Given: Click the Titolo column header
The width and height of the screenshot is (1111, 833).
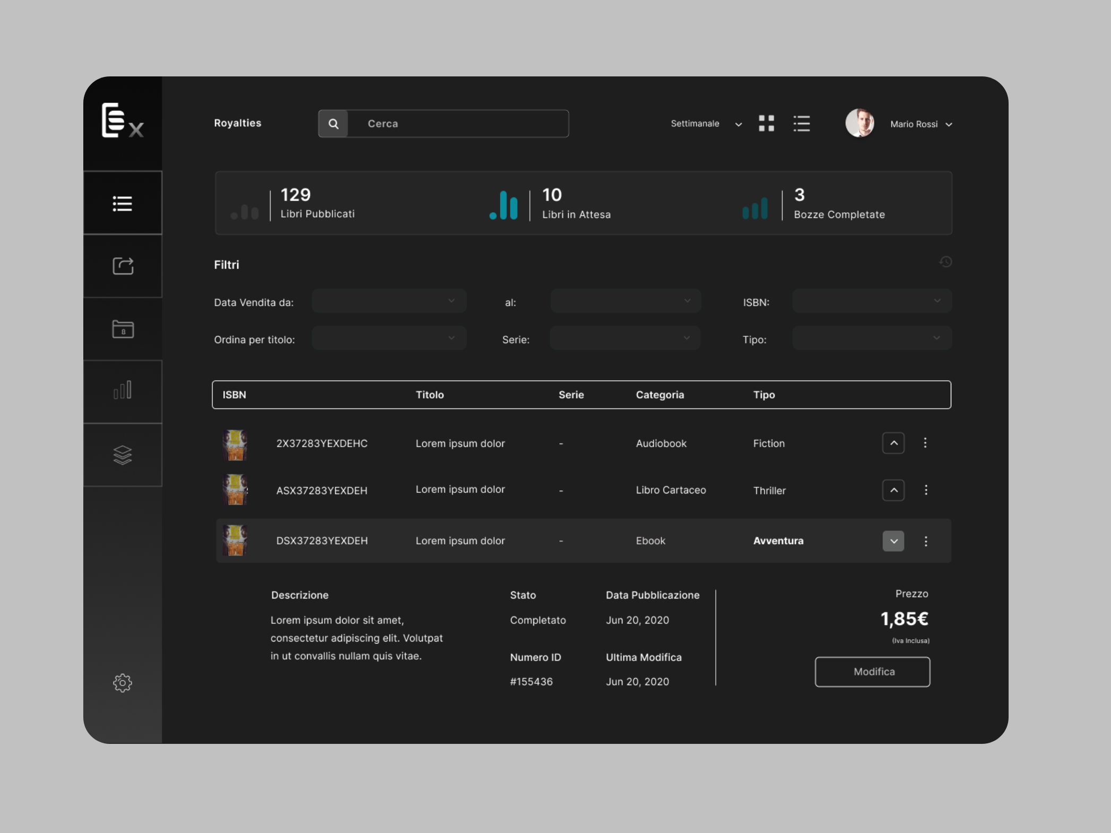Looking at the screenshot, I should click(x=430, y=395).
